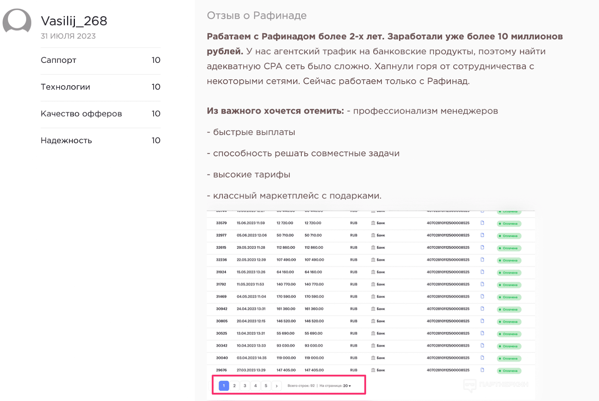Click the '- высокие тарифы' line
This screenshot has height=401, width=599.
(249, 175)
